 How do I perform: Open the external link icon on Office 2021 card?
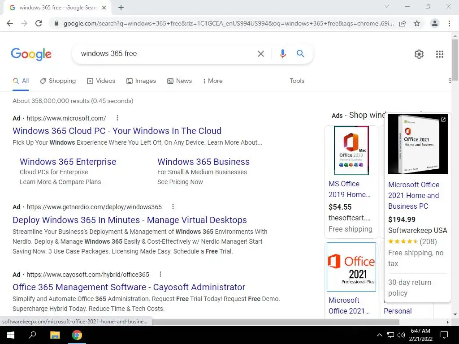pyautogui.click(x=443, y=119)
